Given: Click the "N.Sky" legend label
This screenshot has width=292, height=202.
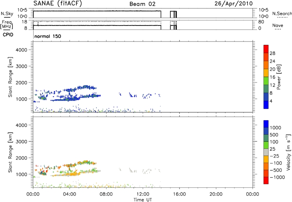Looking at the screenshot, I should coord(7,14).
